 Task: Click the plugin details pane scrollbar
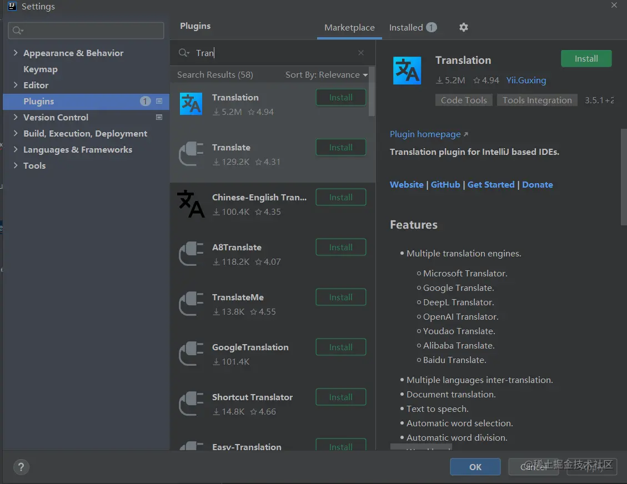[624, 177]
